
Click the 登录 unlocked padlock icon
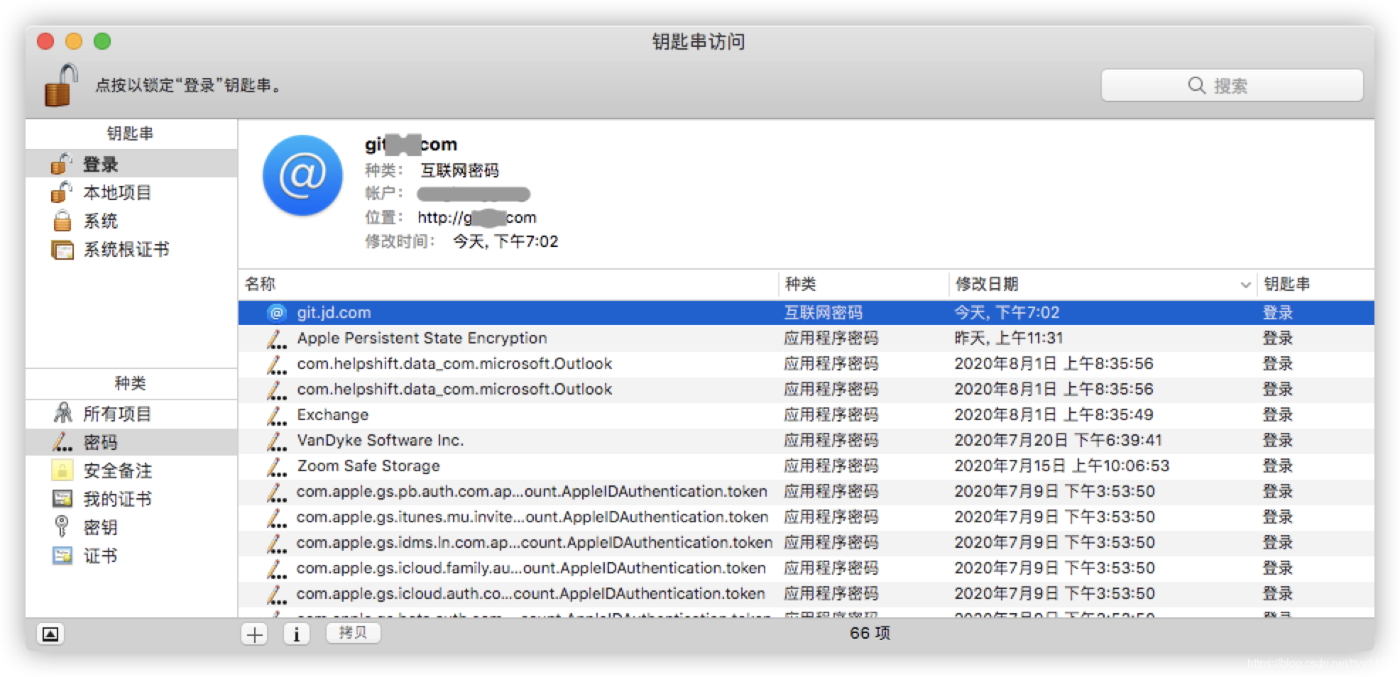point(62,164)
